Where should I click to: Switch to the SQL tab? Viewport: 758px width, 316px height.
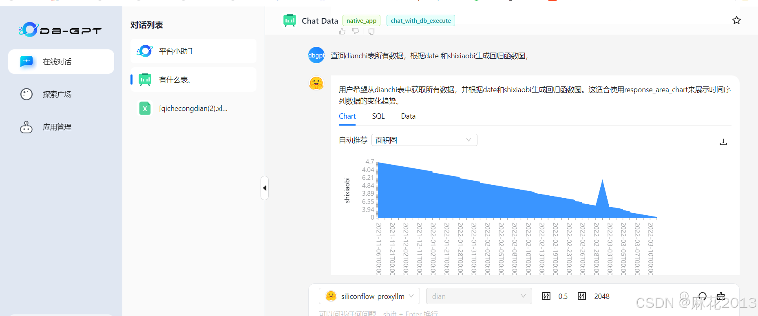378,116
